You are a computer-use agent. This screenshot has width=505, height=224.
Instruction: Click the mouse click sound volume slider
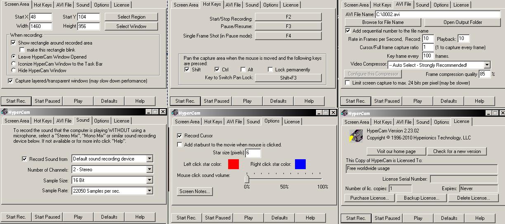247,179
